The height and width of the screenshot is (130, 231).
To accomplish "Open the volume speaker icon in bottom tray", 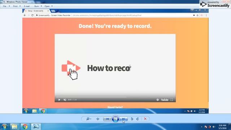I will coord(214,127).
